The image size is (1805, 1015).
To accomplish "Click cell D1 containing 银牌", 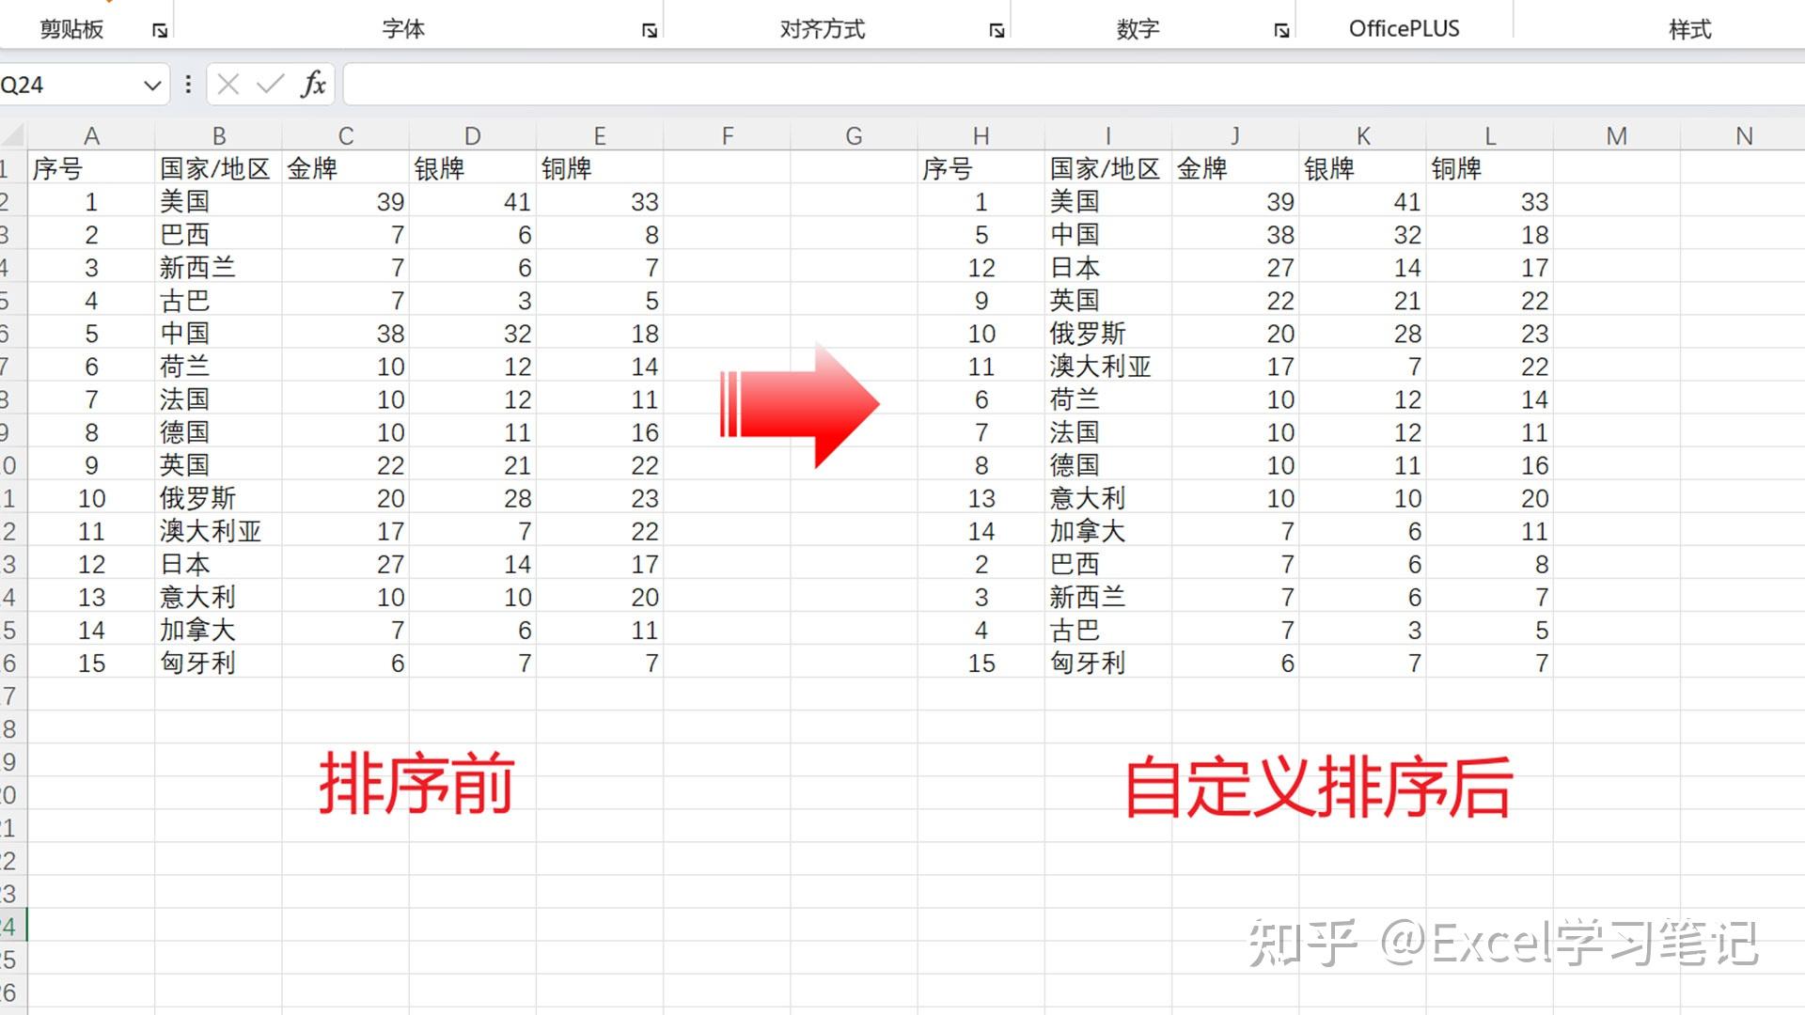I will coord(472,168).
